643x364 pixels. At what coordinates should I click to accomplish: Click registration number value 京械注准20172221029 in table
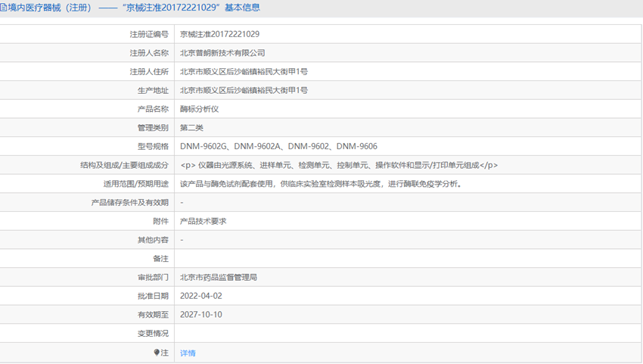click(x=220, y=34)
